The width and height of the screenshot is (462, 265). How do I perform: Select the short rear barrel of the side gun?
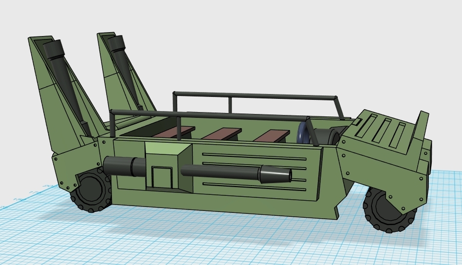(x=124, y=167)
